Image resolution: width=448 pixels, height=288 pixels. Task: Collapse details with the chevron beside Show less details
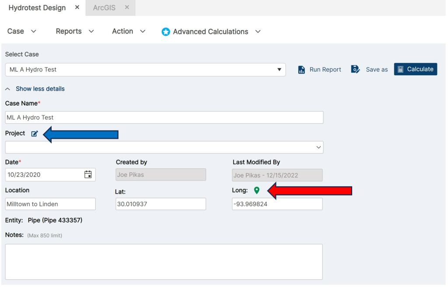click(x=8, y=89)
